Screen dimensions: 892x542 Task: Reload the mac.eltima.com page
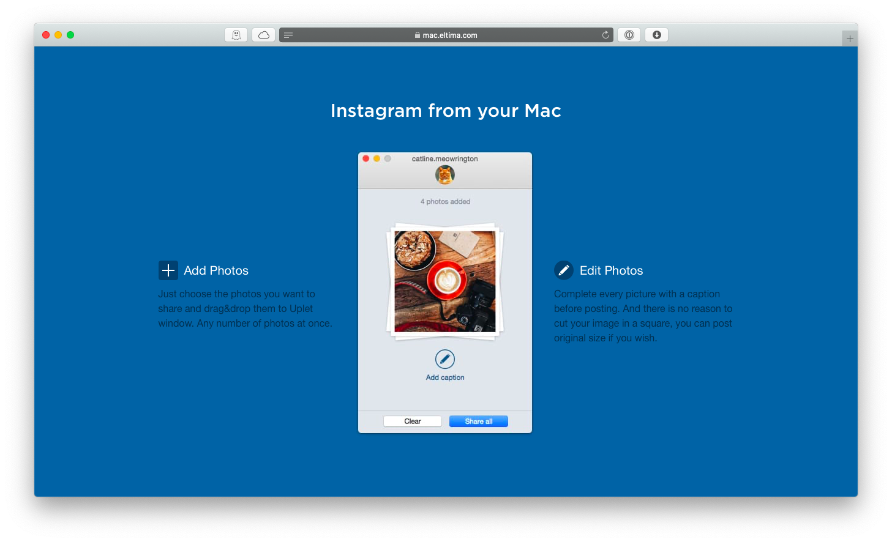[605, 35]
